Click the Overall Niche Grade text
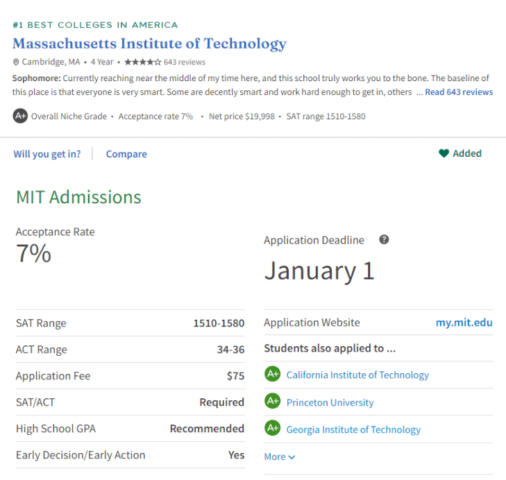The height and width of the screenshot is (480, 506). click(x=69, y=117)
